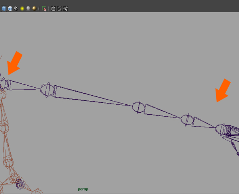Toggle X-ray joints share-shaped icon
The width and height of the screenshot is (239, 194).
click(x=66, y=9)
